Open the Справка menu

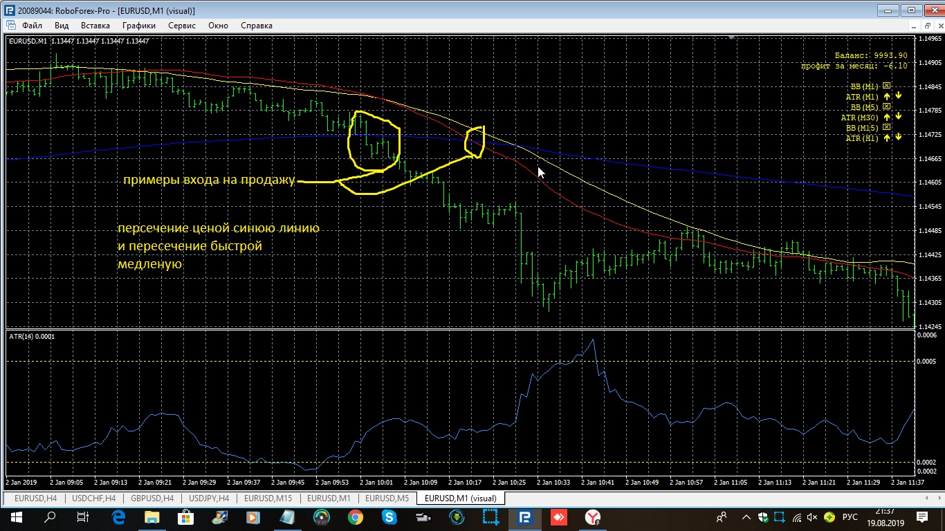pyautogui.click(x=257, y=26)
